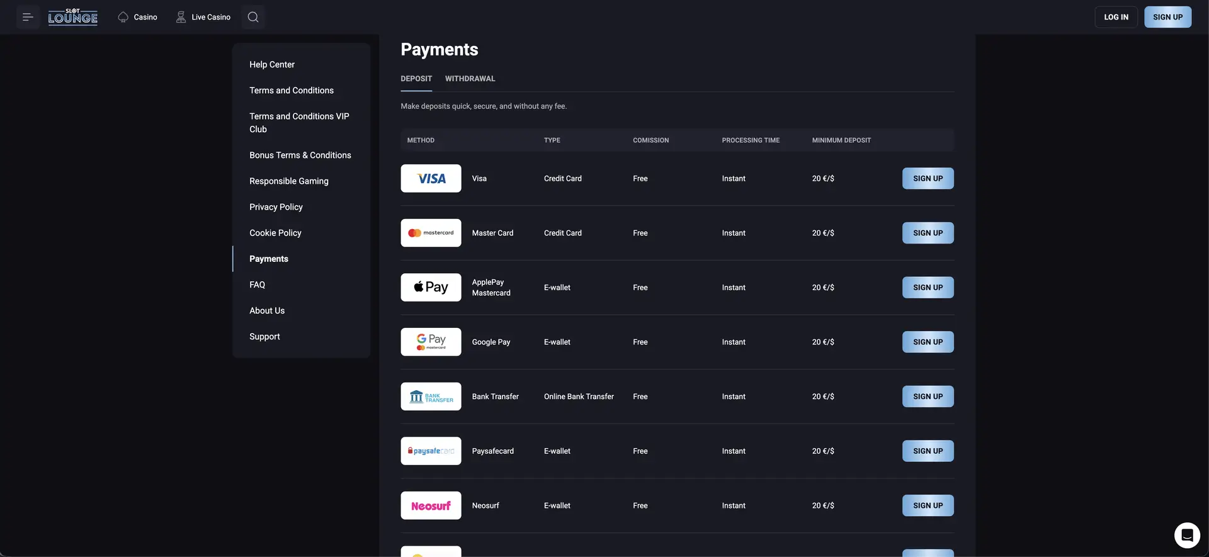Viewport: 1209px width, 557px height.
Task: Open the live chat bubble icon
Action: click(x=1187, y=536)
